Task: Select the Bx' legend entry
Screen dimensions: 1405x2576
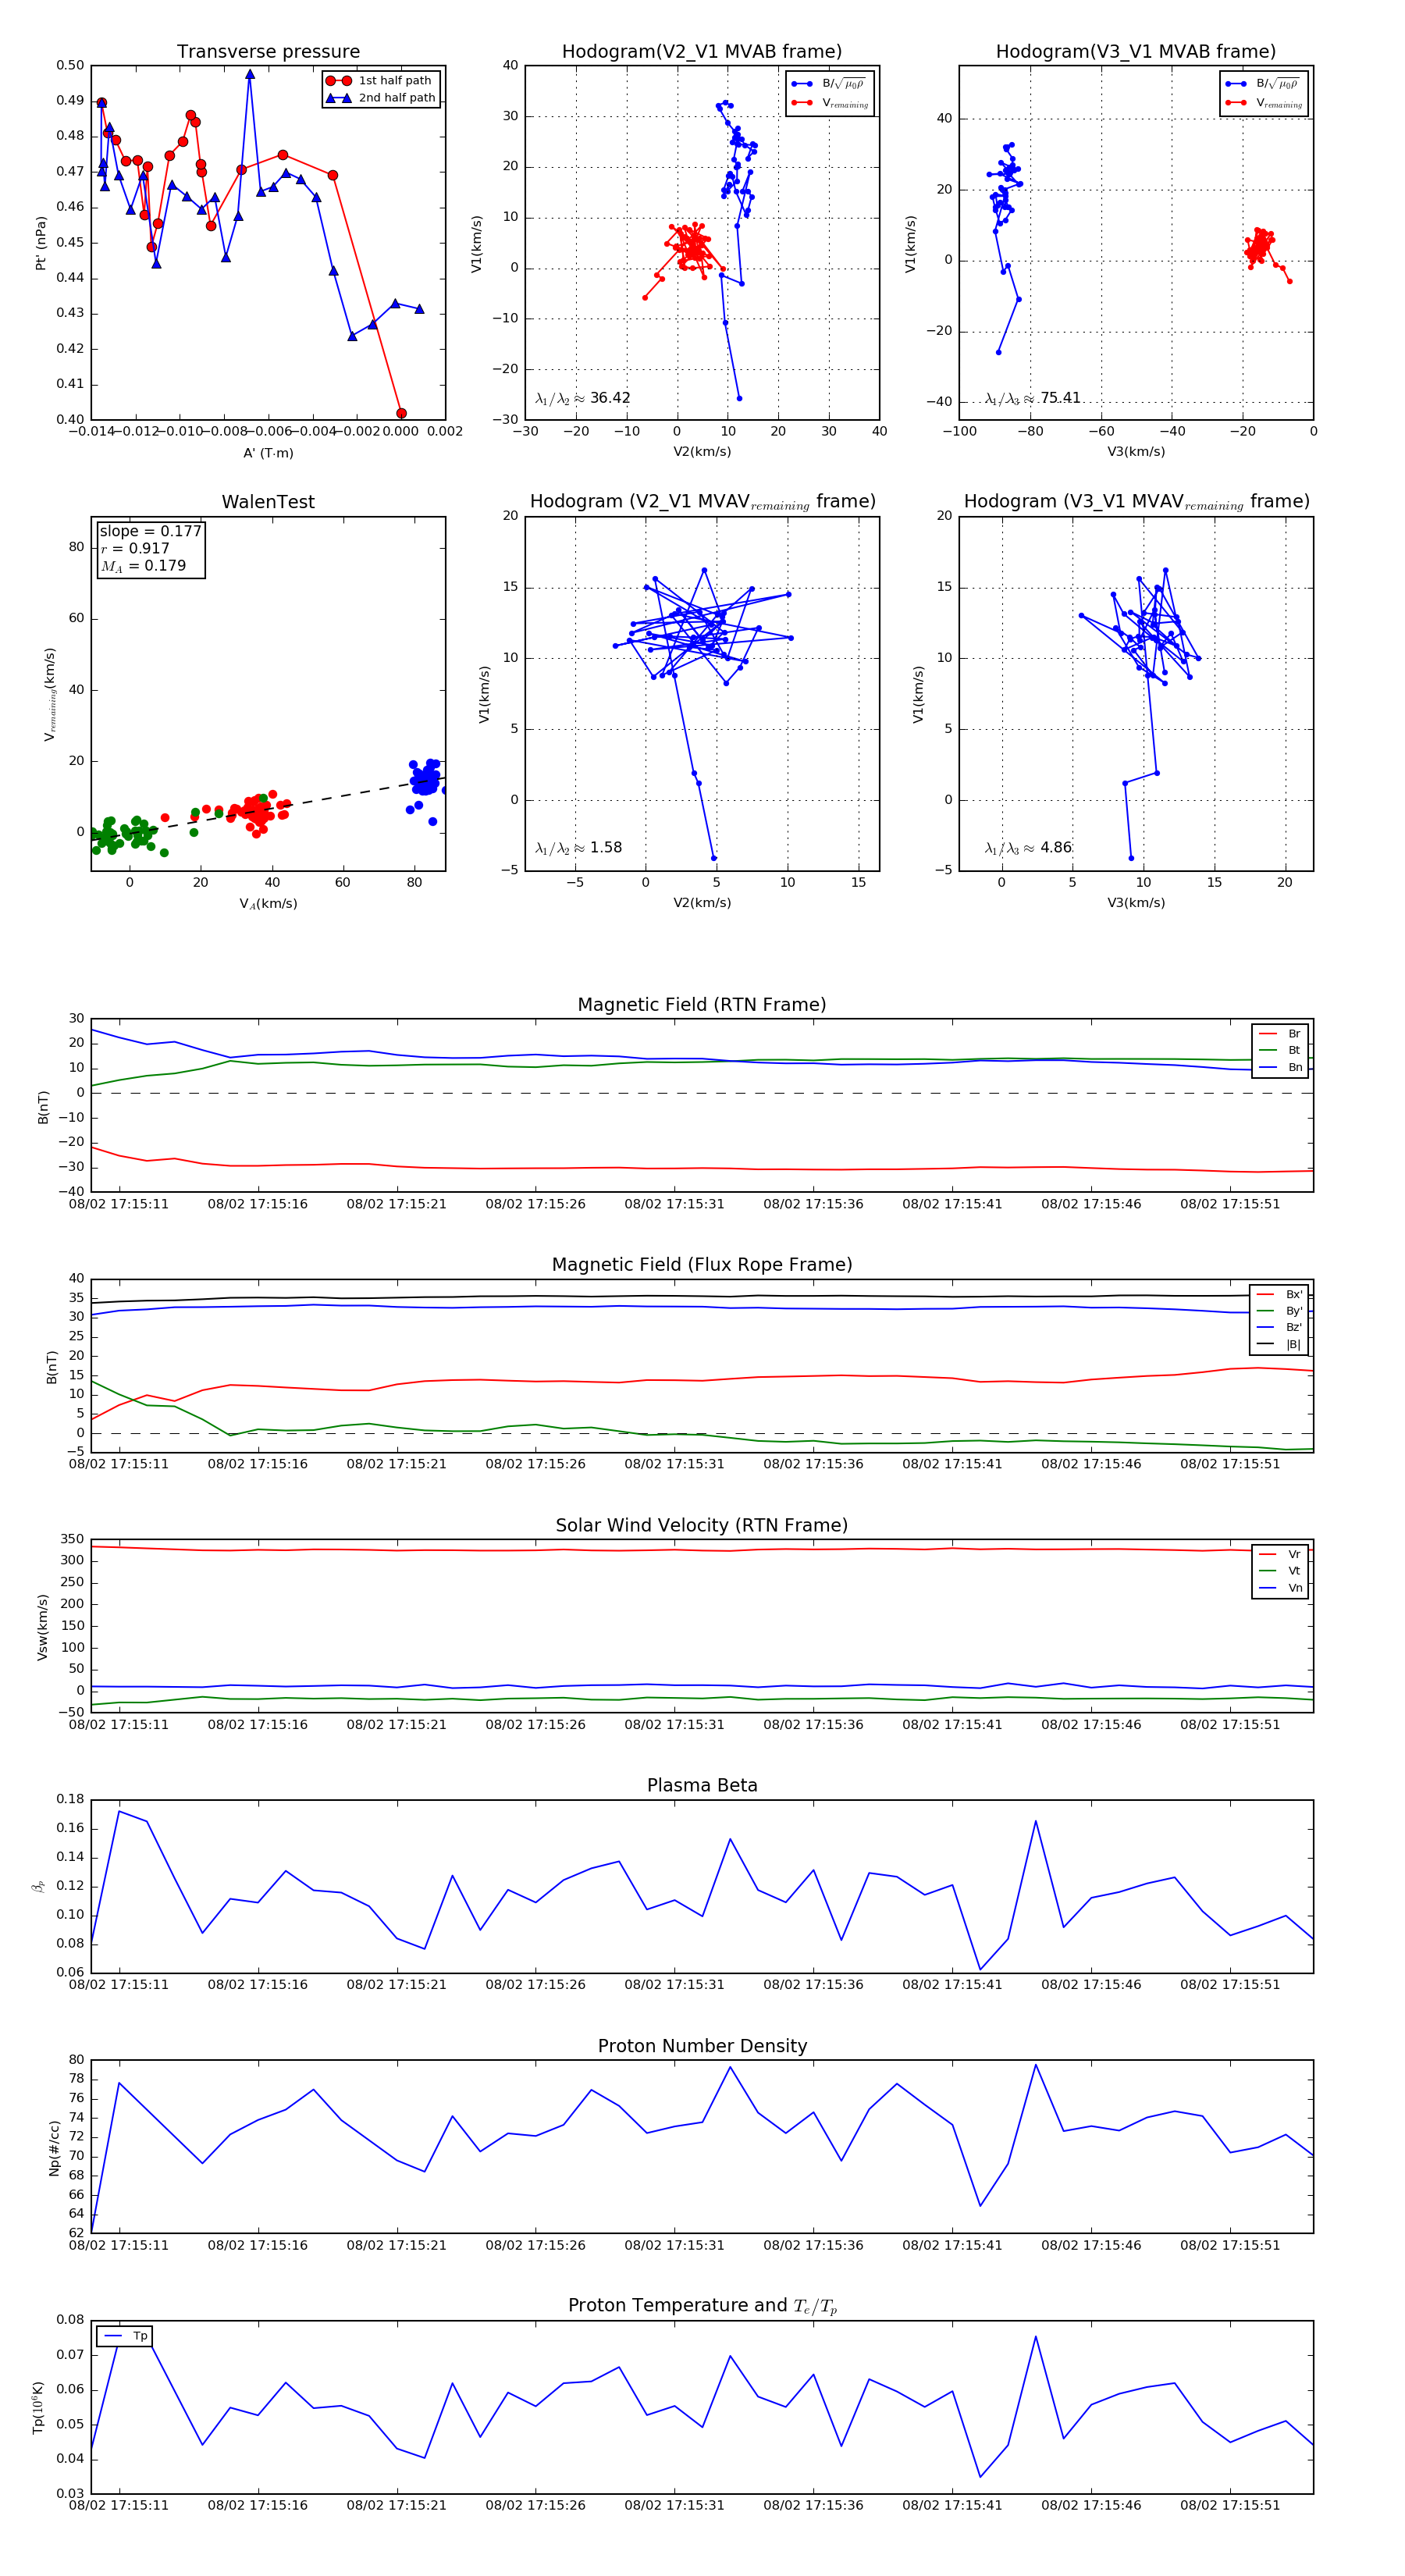Action: [x=1280, y=1294]
